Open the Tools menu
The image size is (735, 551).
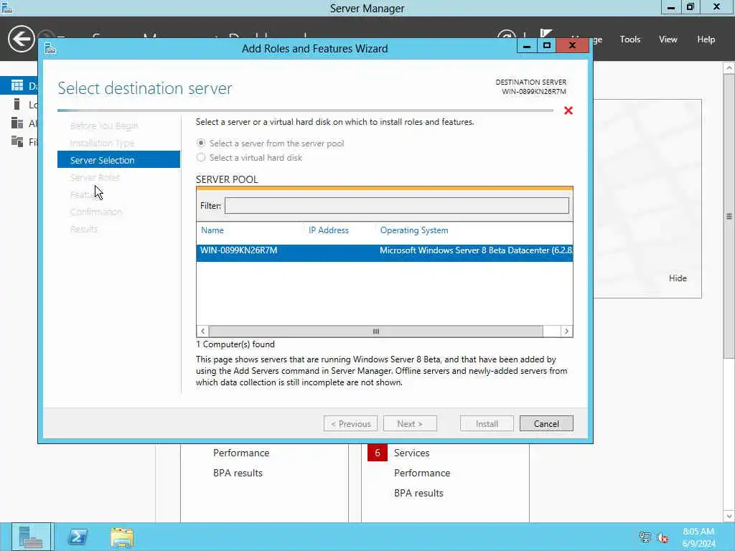630,39
